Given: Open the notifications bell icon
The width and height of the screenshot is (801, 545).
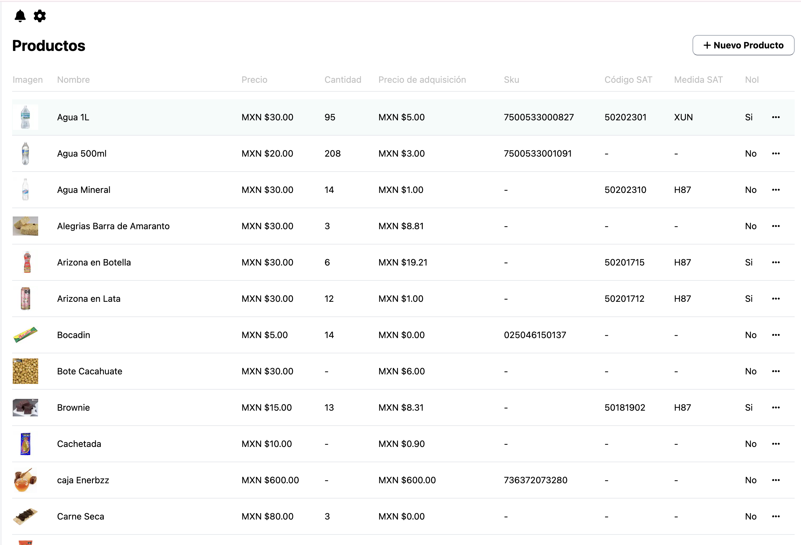Looking at the screenshot, I should 20,16.
